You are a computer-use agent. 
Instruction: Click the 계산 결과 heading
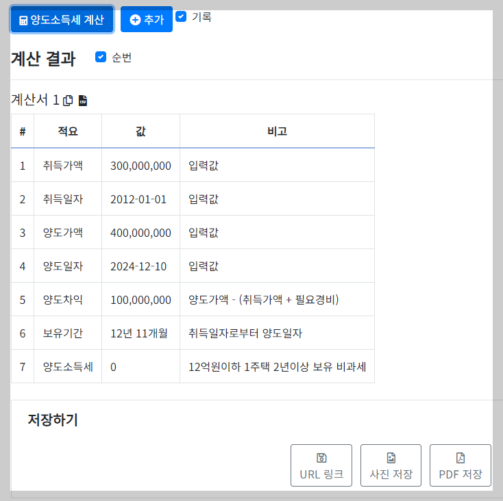43,59
